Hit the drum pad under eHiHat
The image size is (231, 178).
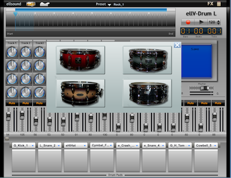click(76, 160)
